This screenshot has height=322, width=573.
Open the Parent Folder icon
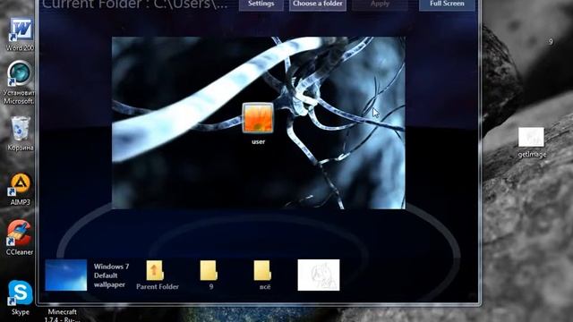coord(155,270)
